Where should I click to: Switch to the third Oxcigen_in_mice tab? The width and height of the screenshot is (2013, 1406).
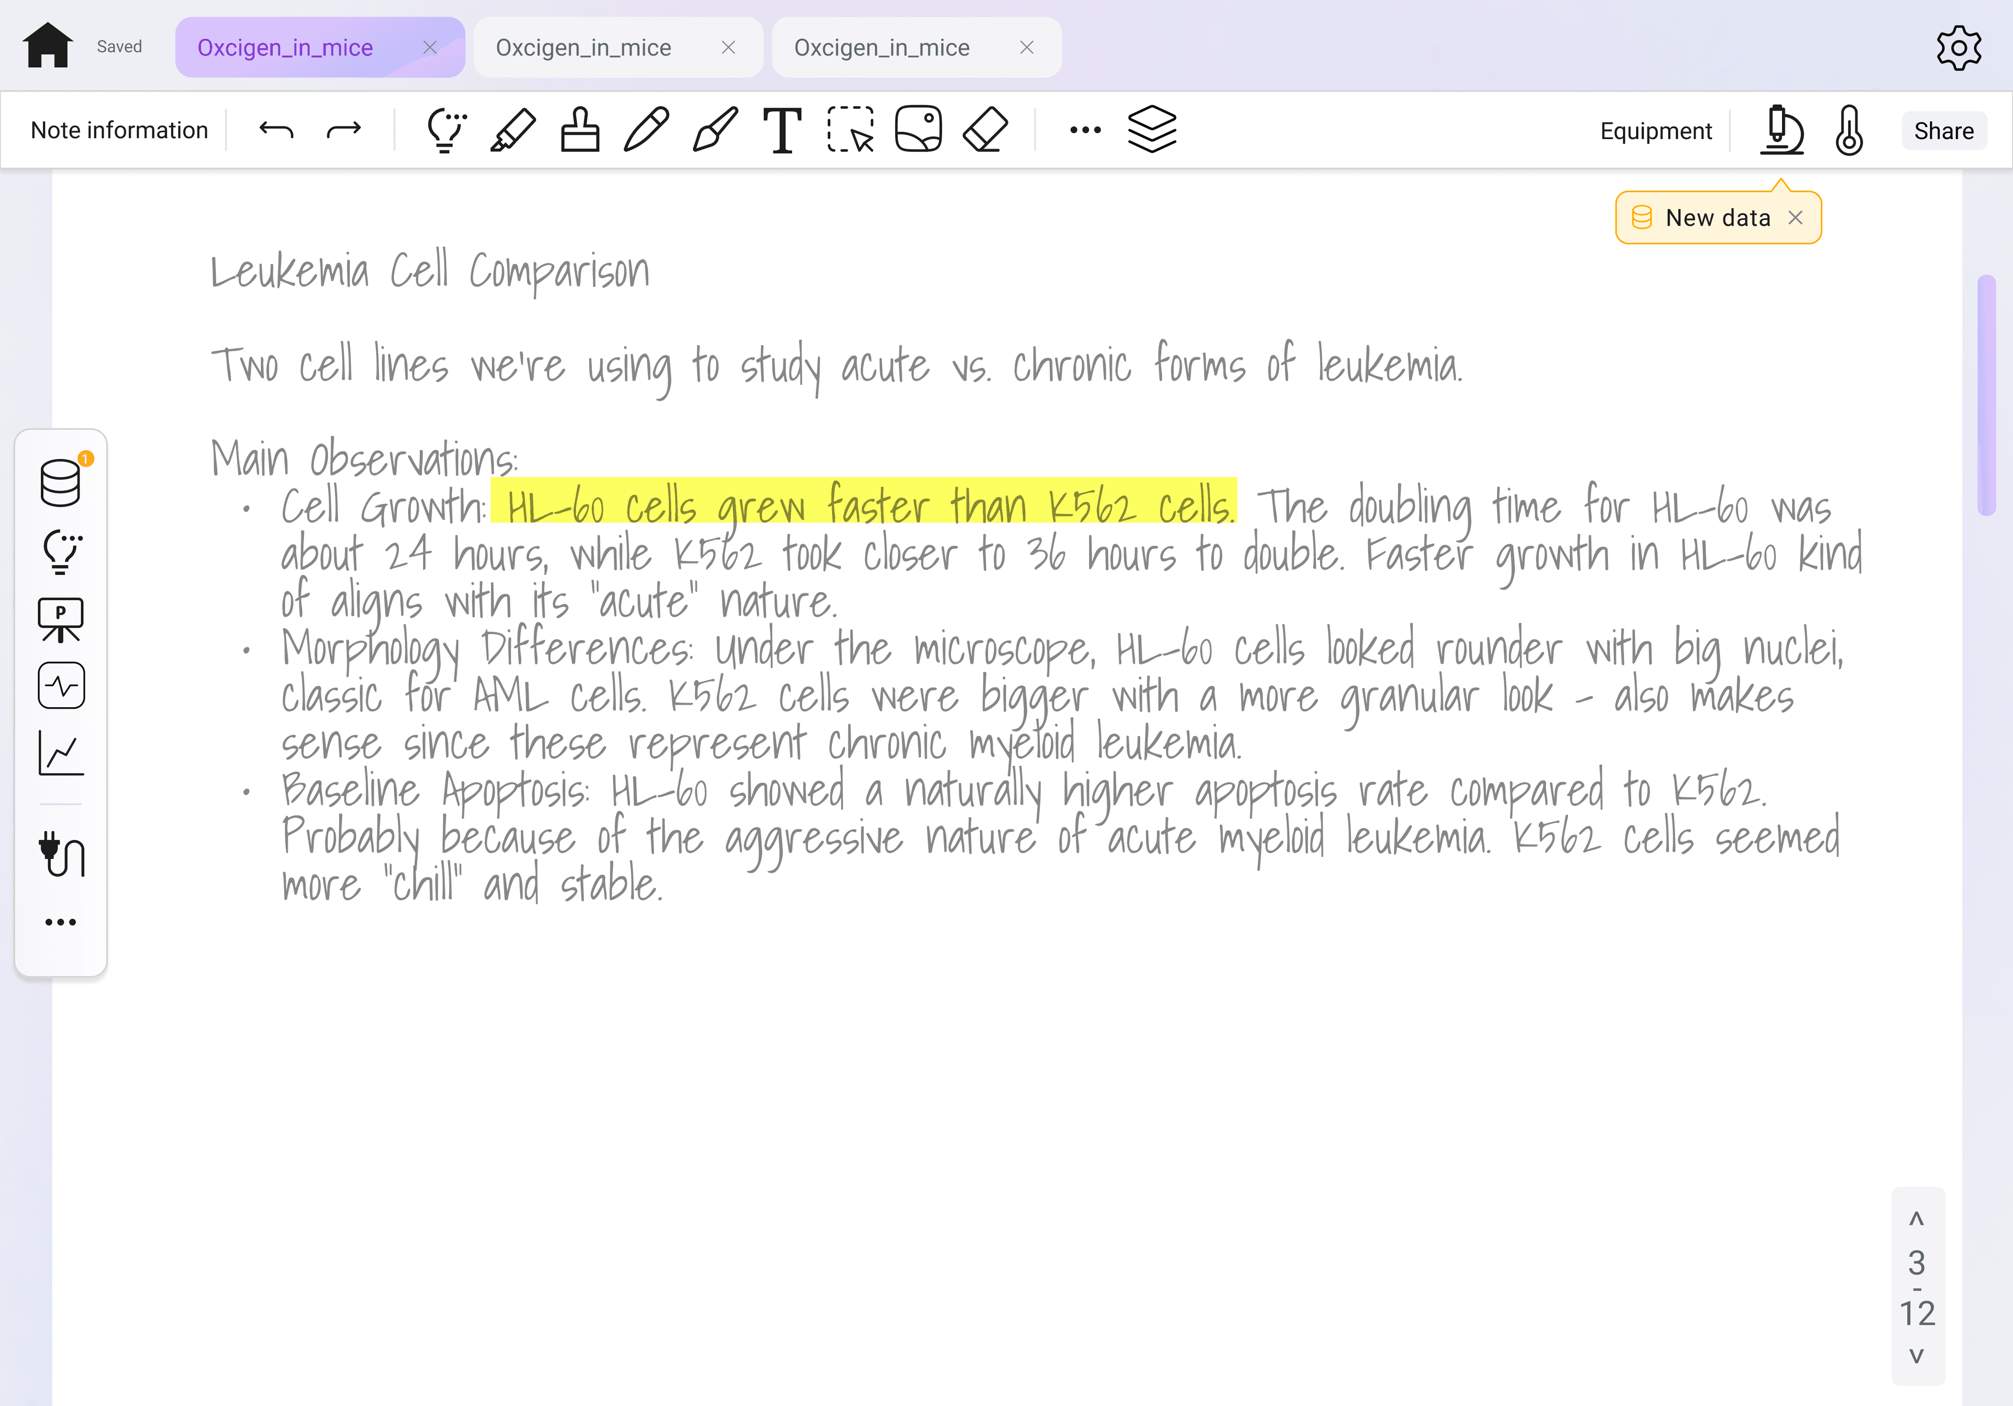coord(916,47)
